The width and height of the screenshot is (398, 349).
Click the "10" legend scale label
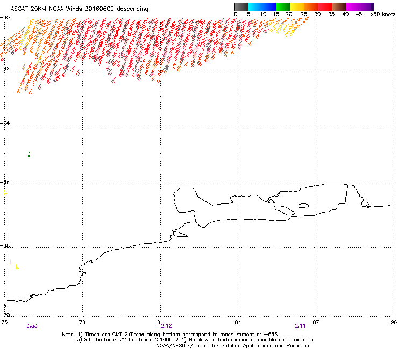coord(263,14)
